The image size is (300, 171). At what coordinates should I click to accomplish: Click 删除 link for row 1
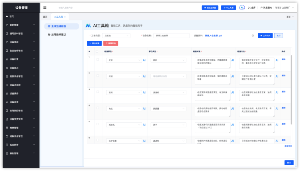(283, 60)
